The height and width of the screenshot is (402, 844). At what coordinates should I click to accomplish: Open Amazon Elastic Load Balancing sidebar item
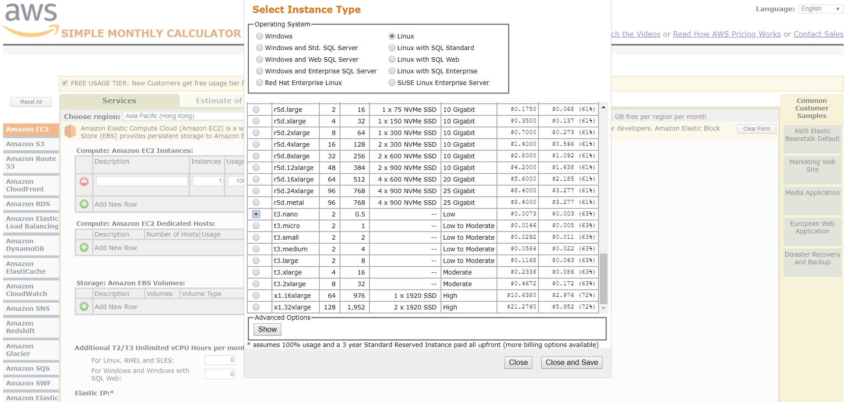click(31, 223)
